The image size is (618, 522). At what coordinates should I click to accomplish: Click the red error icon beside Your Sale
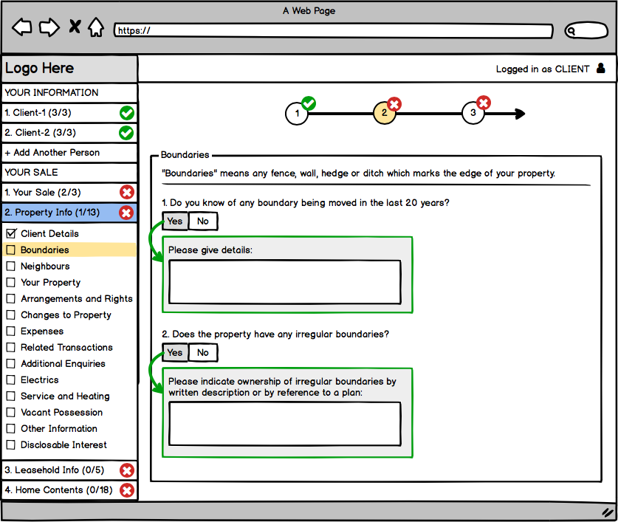[x=126, y=193]
